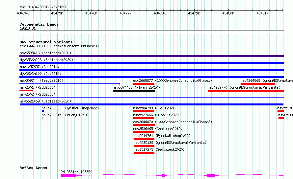The height and width of the screenshot is (179, 293).
Task: Click the 43480k ruler tick label
Action: (228, 13)
